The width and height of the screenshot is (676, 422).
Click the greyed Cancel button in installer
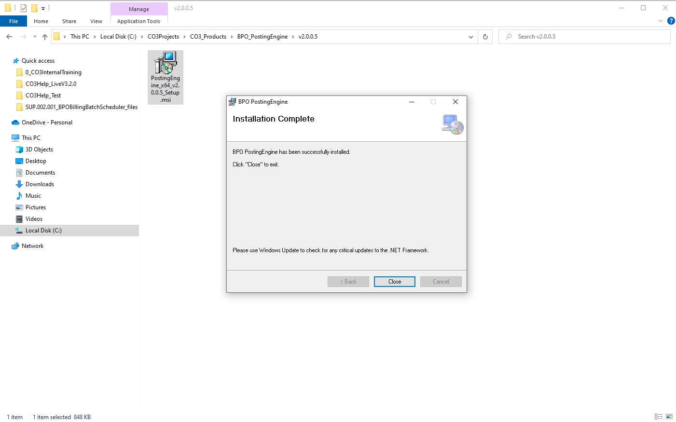pyautogui.click(x=441, y=282)
